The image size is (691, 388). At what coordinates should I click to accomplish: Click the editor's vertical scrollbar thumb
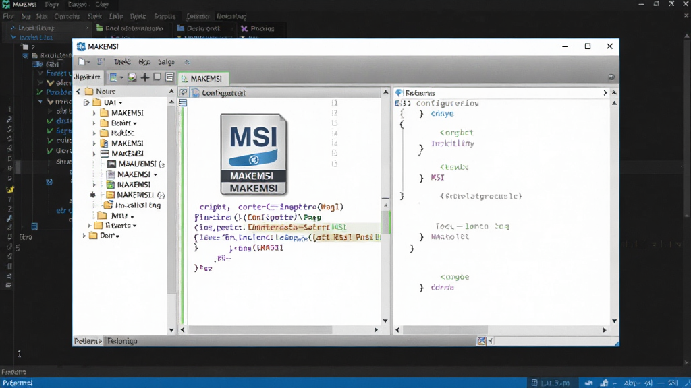pos(385,222)
